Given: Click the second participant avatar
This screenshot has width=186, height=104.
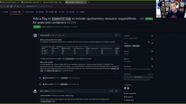Looking at the screenshot, I should pyautogui.click(x=128, y=88).
